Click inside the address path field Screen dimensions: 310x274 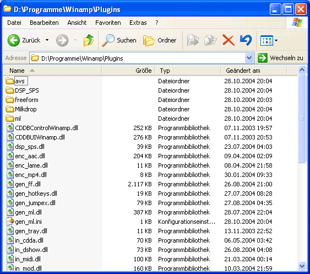point(137,58)
